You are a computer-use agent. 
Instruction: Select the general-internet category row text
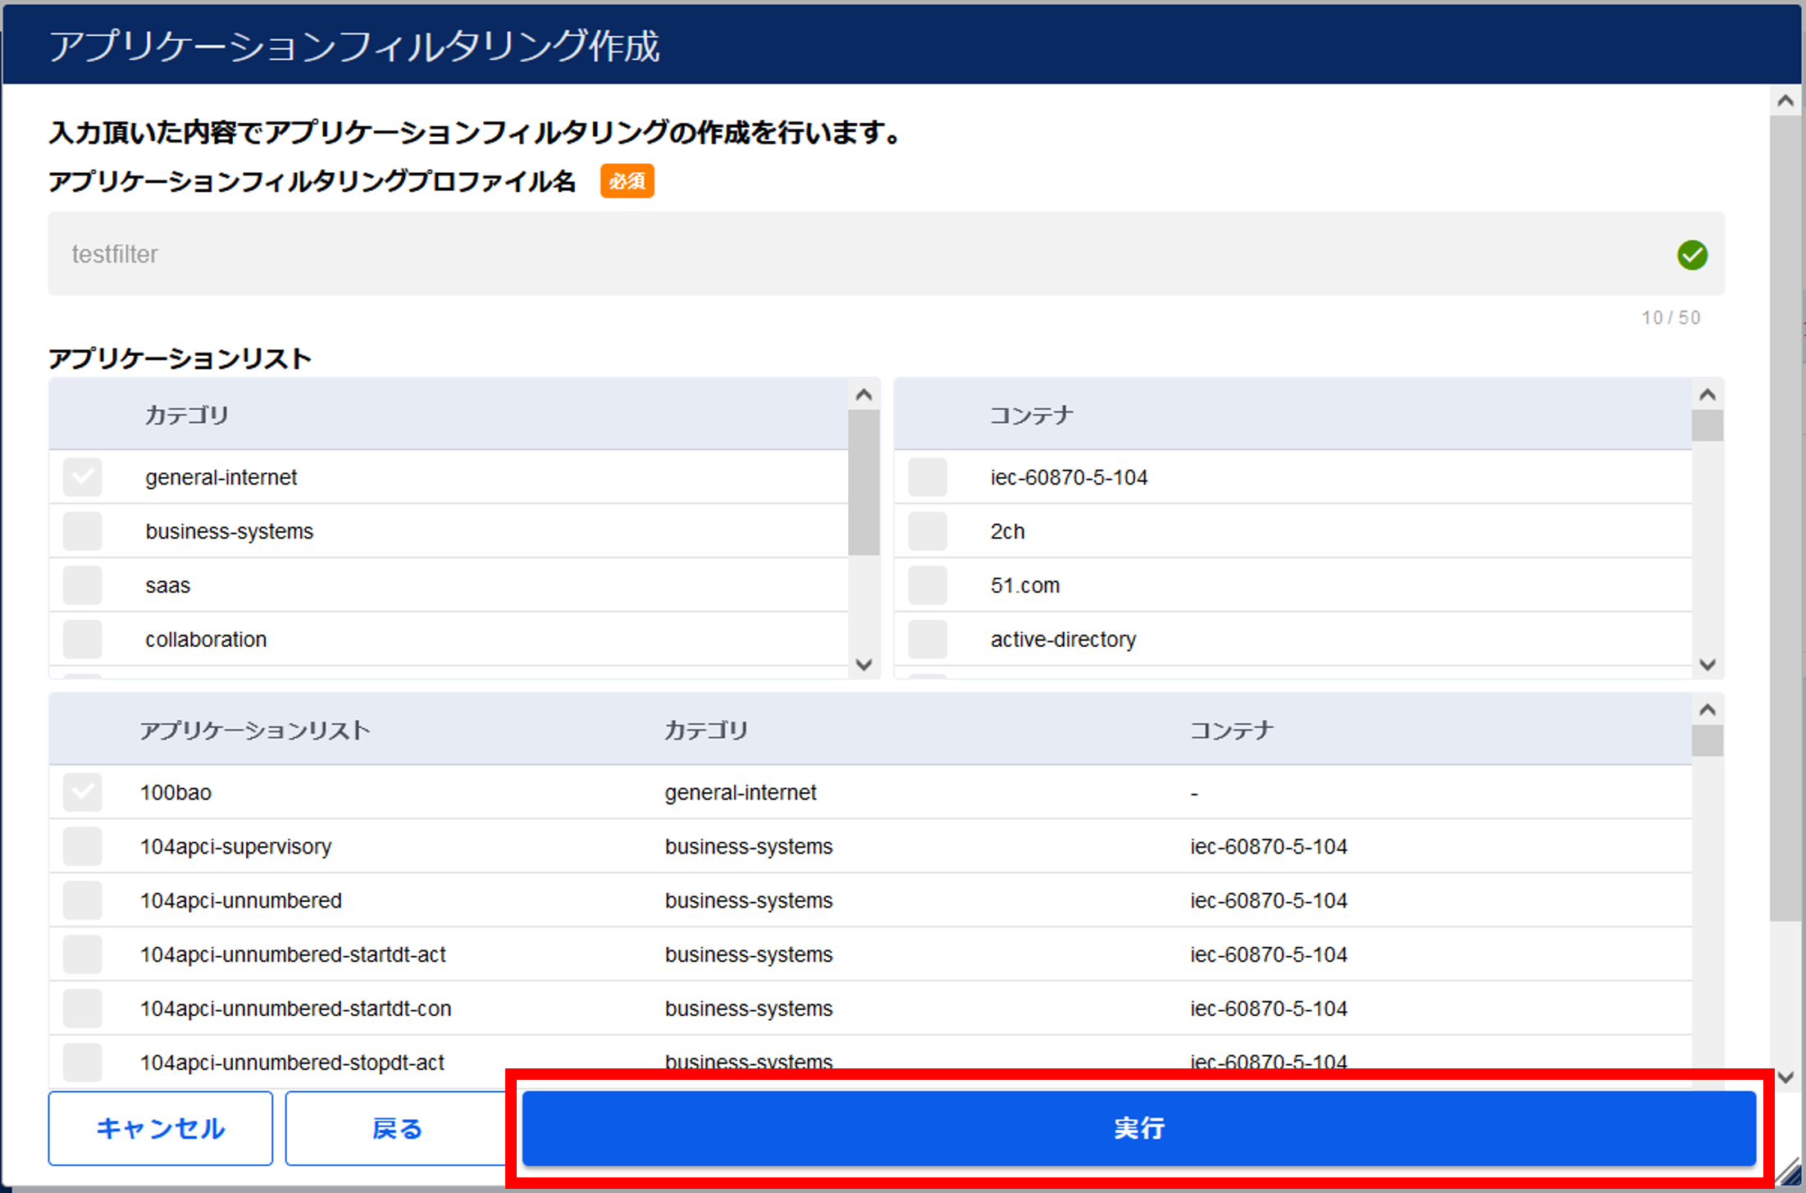(221, 477)
